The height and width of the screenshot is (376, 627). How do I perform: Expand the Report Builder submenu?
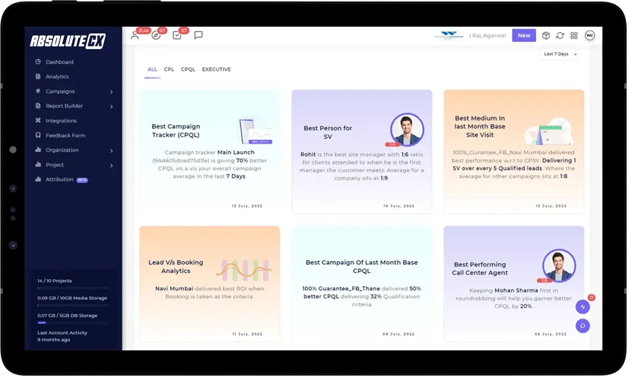pyautogui.click(x=74, y=106)
